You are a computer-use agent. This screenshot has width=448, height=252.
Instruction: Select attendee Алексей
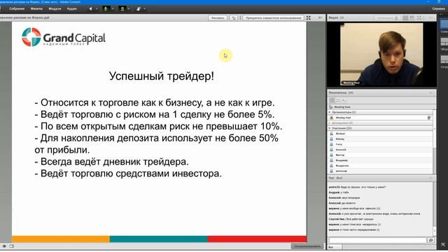(380, 150)
